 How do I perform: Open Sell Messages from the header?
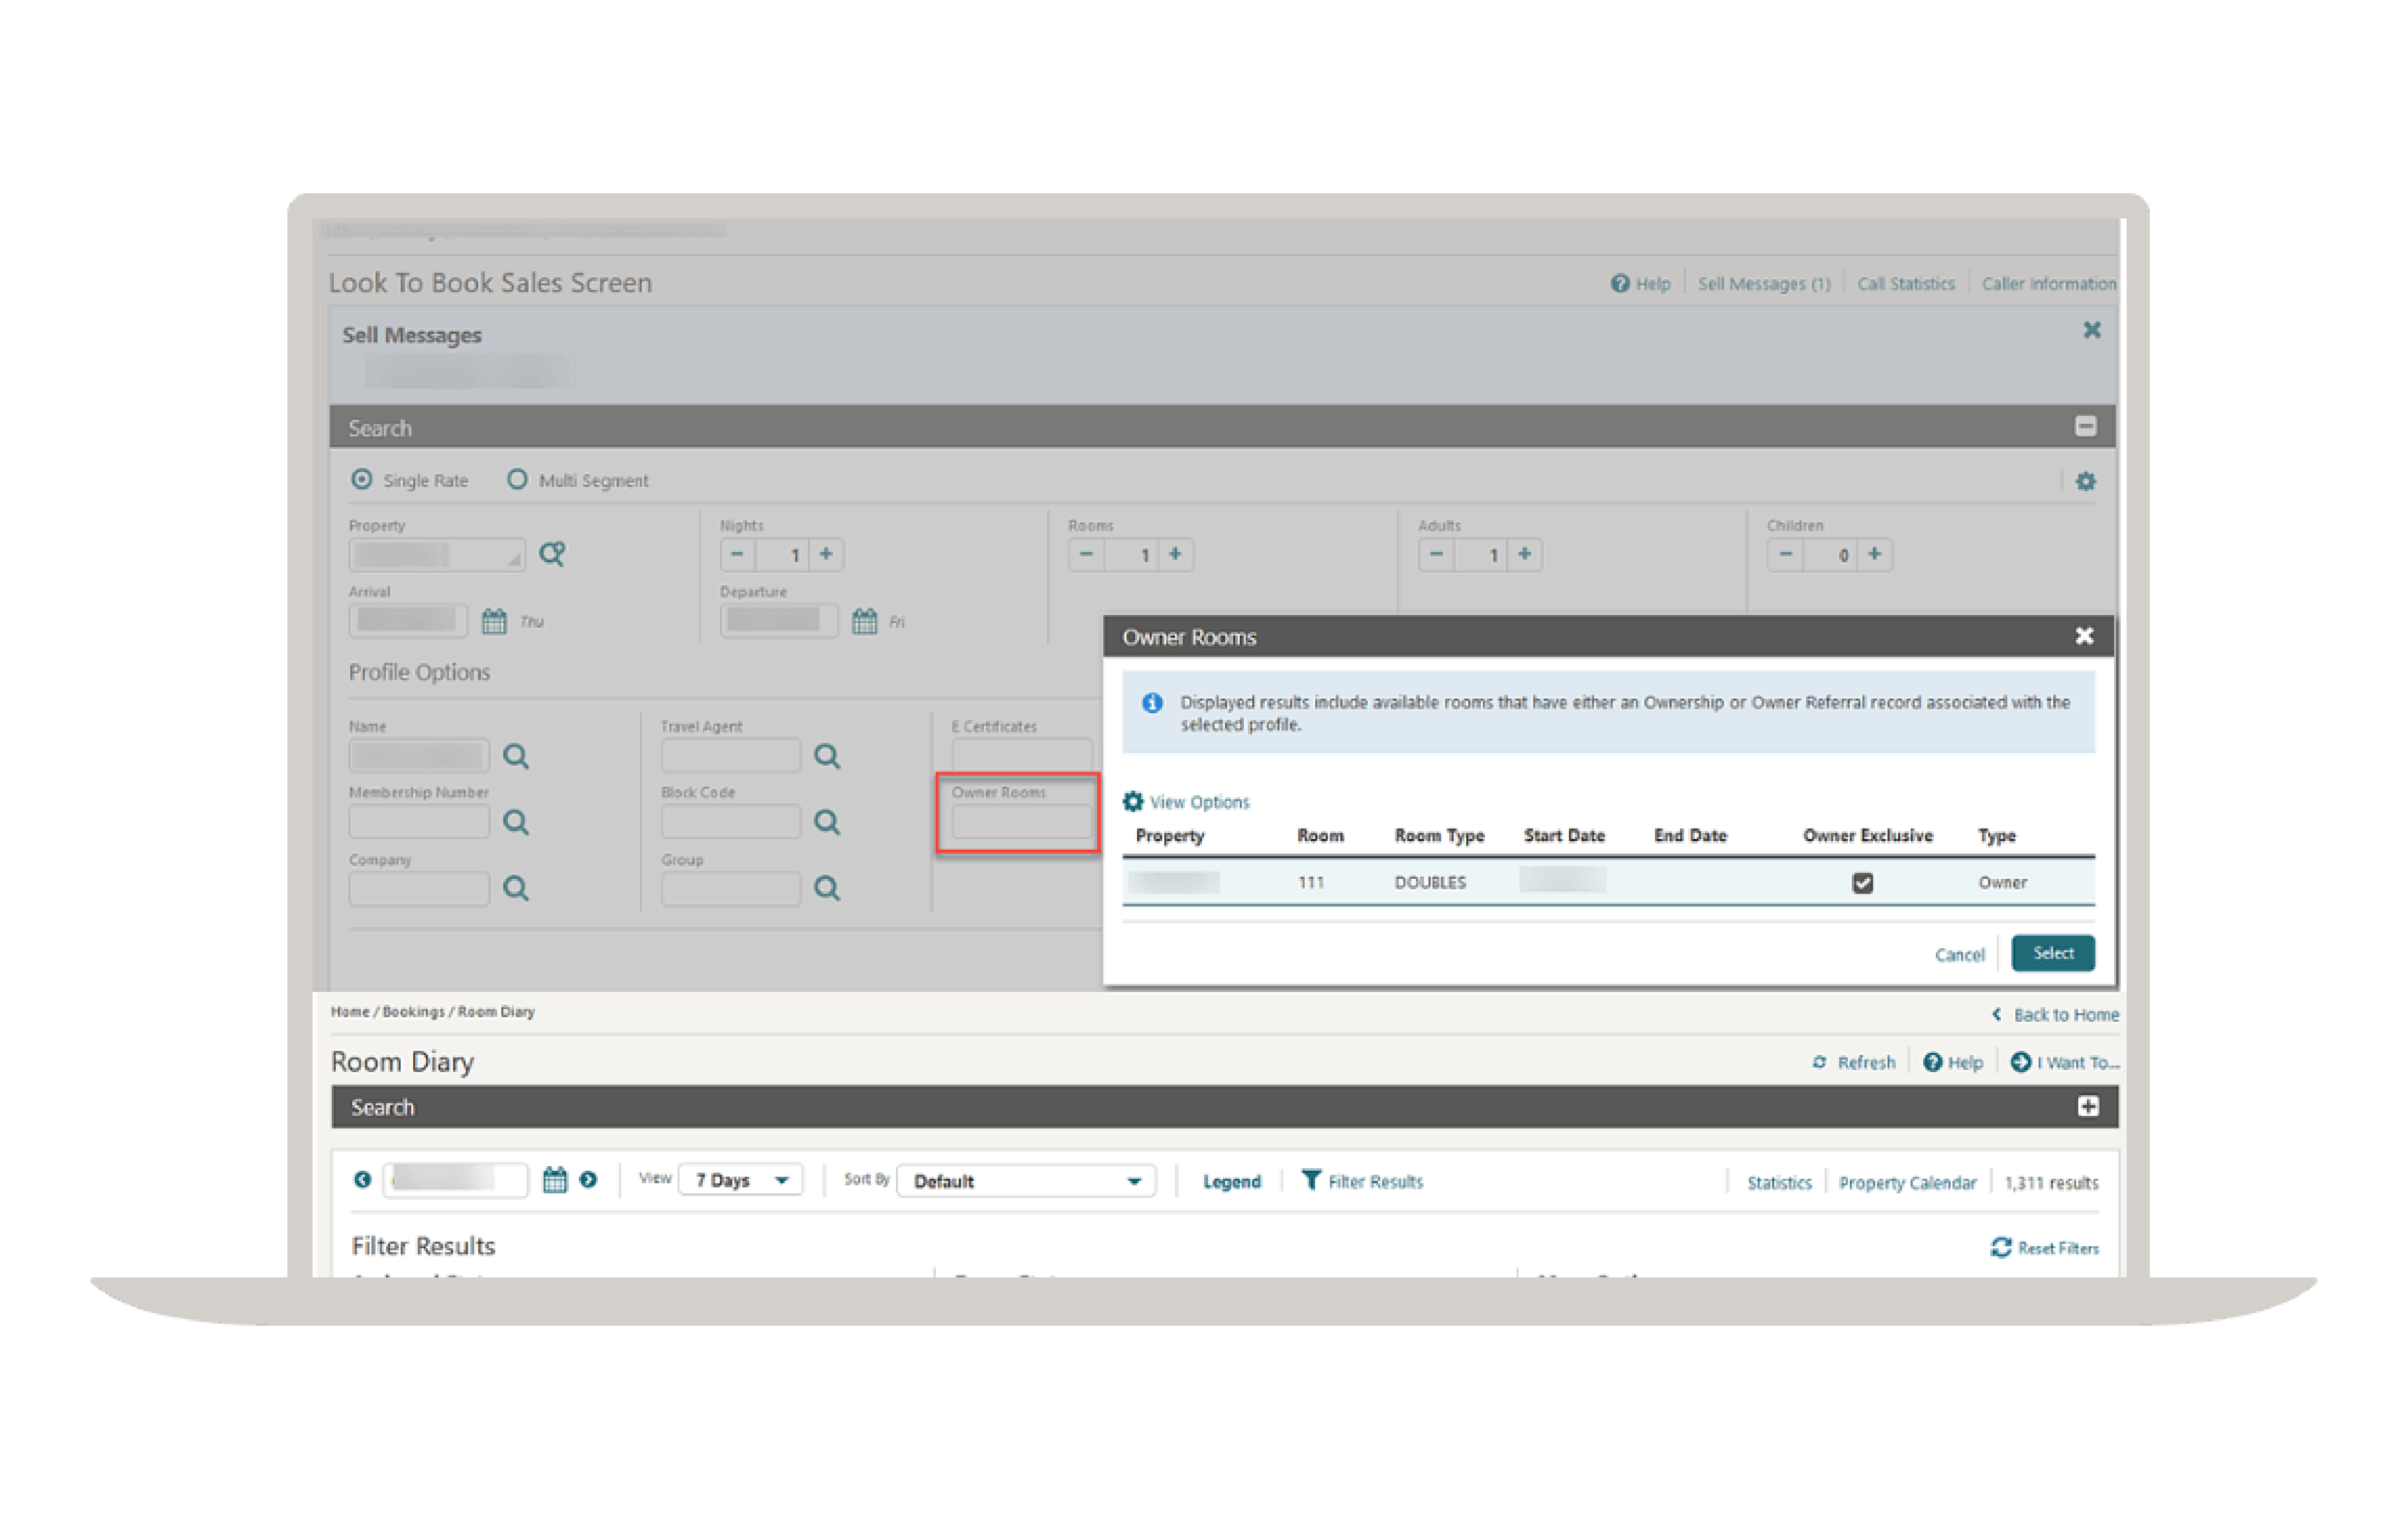click(x=1764, y=283)
